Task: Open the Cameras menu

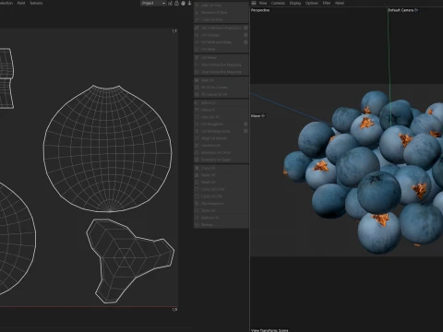Action: click(x=278, y=3)
